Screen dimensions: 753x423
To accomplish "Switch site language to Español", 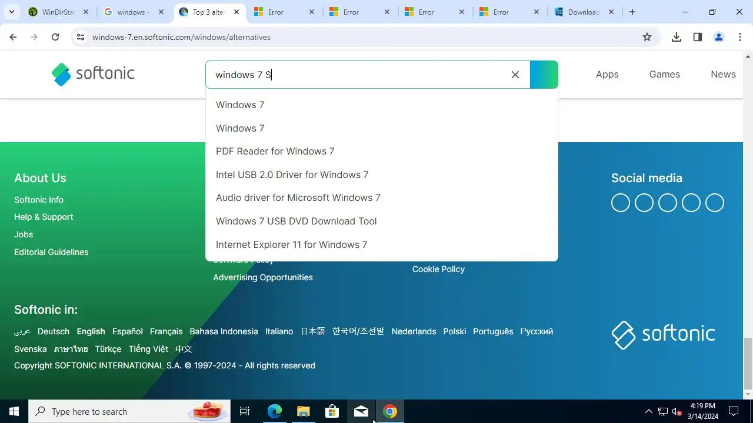I will [x=128, y=331].
